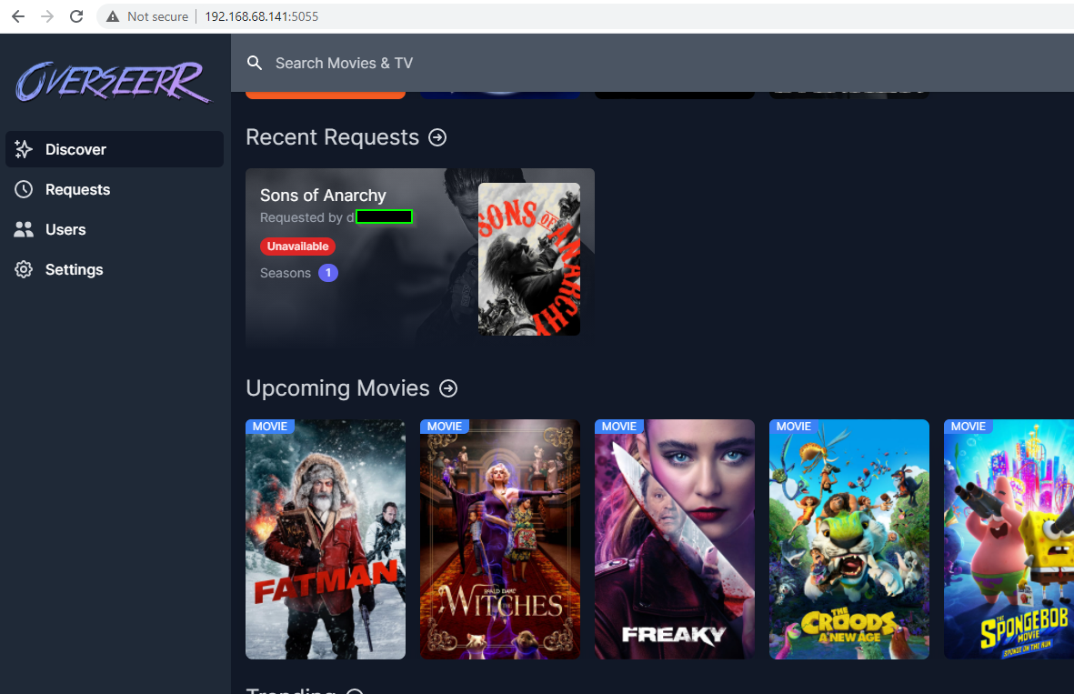The image size is (1074, 694).
Task: Open the Fatman movie poster
Action: tap(326, 539)
